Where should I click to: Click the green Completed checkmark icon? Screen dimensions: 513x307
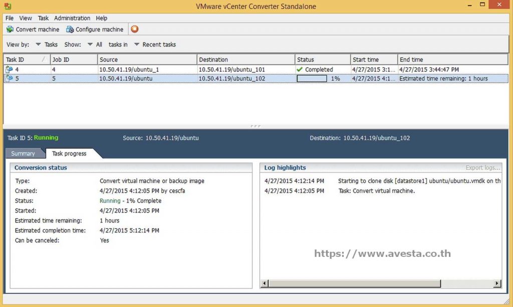point(300,69)
